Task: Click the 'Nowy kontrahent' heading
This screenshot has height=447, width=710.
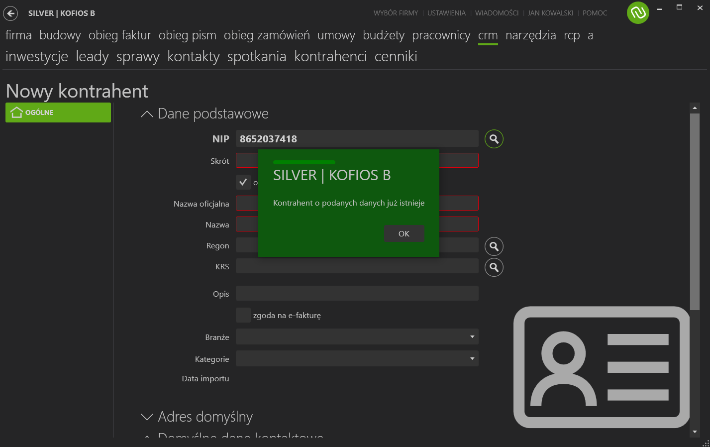Action: point(77,91)
